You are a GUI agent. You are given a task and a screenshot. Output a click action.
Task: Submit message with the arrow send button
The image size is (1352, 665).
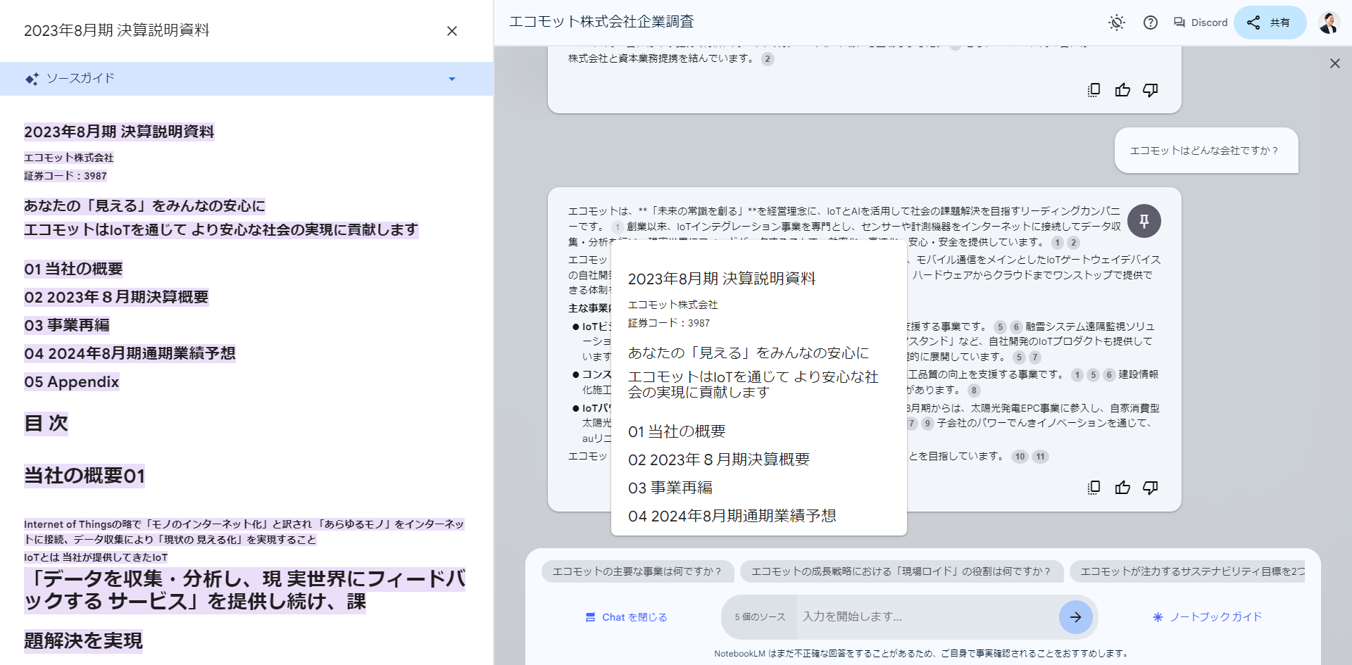(1076, 617)
